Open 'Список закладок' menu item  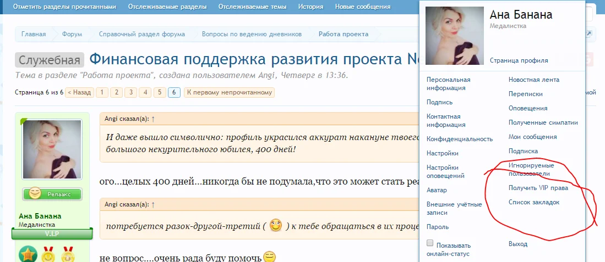(534, 202)
